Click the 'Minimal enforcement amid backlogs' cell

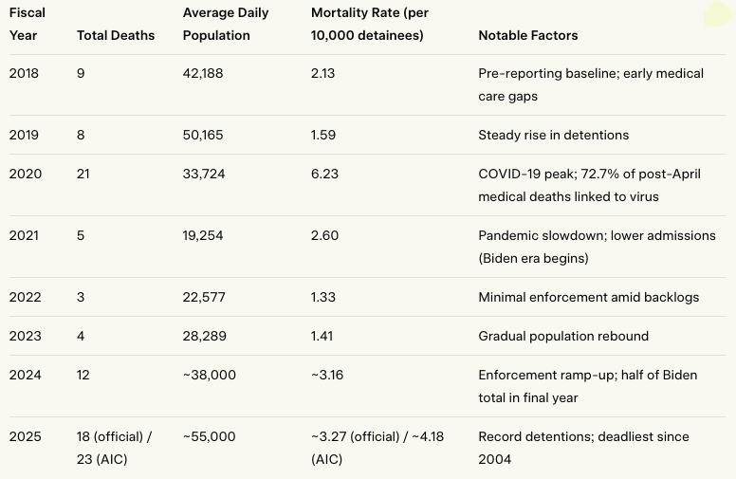pyautogui.click(x=588, y=297)
